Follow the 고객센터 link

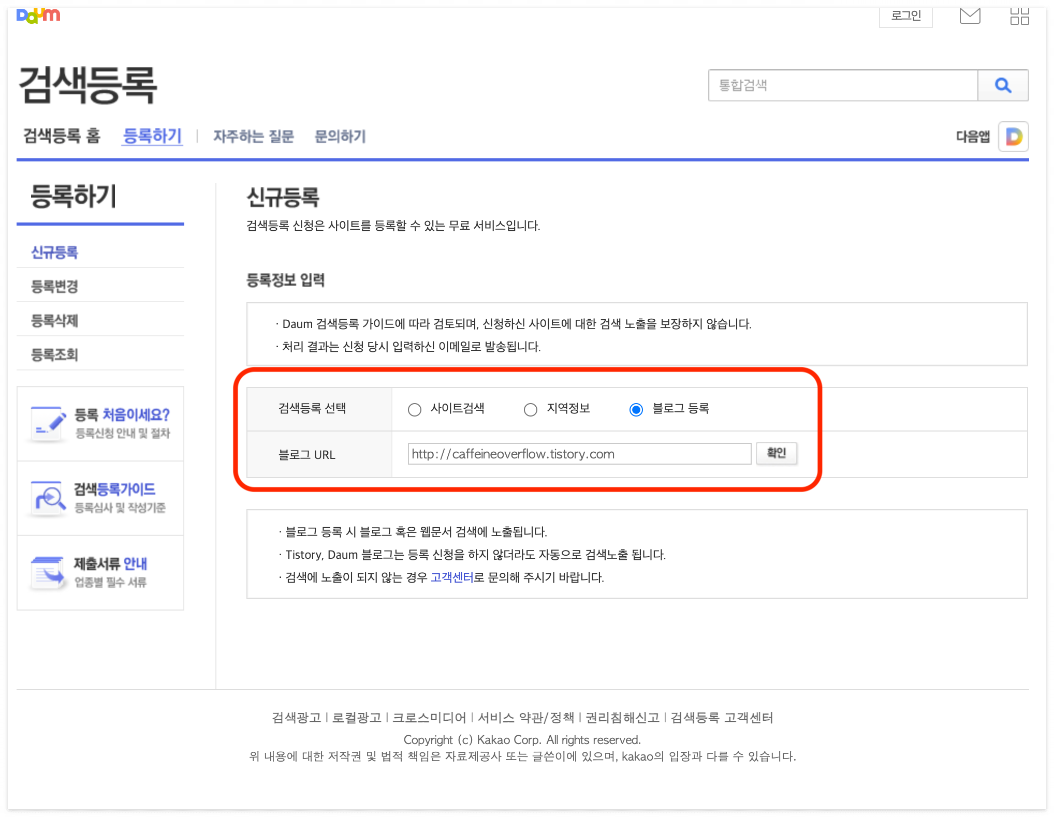tap(451, 577)
